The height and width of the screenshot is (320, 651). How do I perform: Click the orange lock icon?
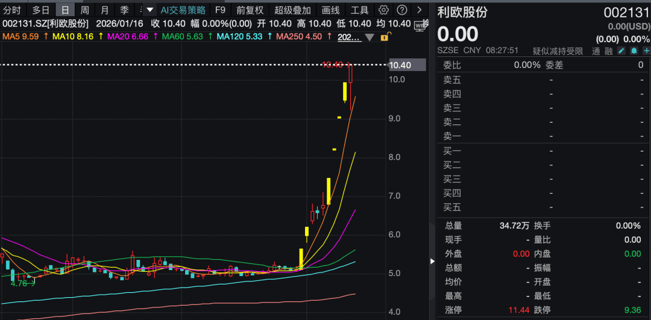(x=384, y=37)
